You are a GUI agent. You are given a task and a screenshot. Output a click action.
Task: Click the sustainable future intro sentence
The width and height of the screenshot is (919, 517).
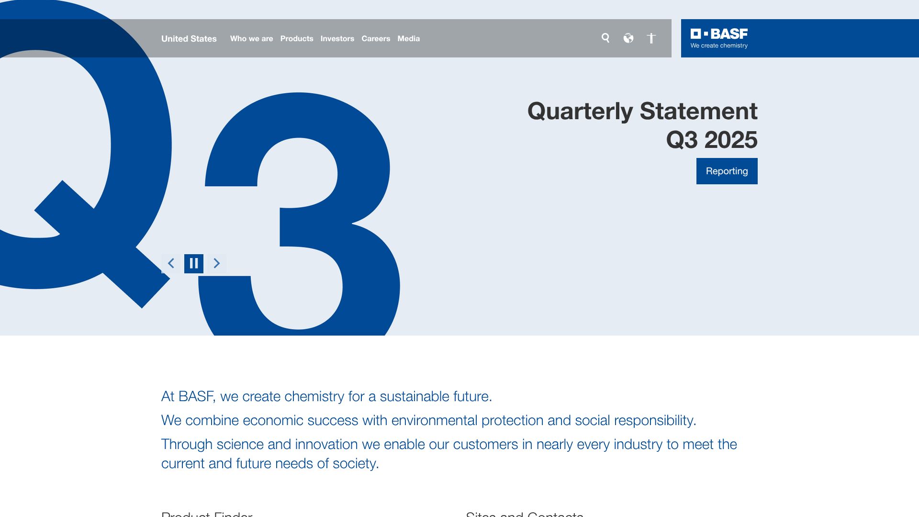pyautogui.click(x=326, y=396)
